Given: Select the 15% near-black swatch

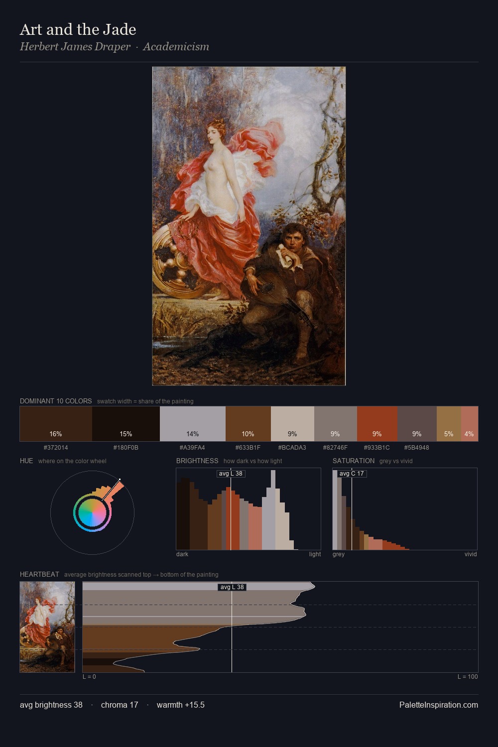Looking at the screenshot, I should tap(126, 424).
